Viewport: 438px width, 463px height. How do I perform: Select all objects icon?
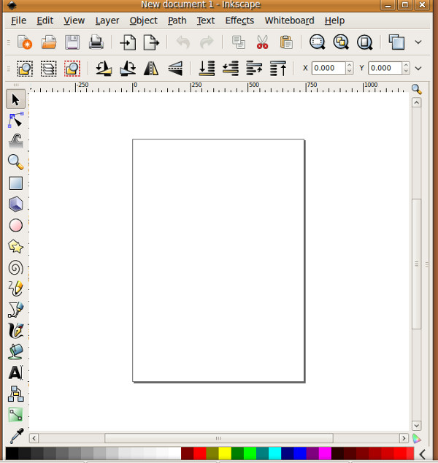(x=25, y=69)
